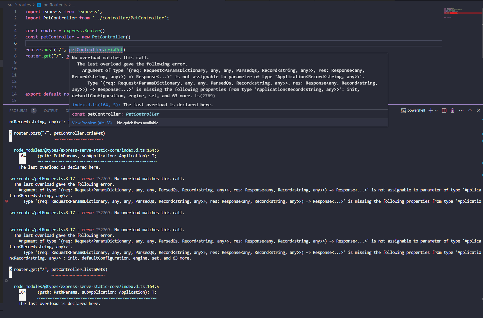Click the TypeScript file icon in breadcrumb
483x318 pixels.
[39, 5]
